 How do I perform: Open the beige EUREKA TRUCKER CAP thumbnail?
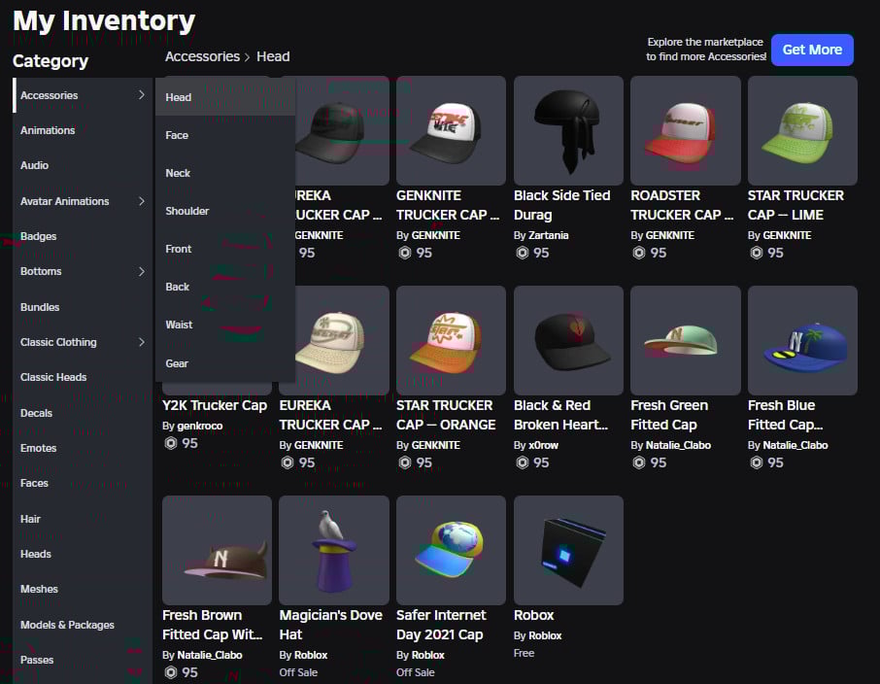point(342,340)
